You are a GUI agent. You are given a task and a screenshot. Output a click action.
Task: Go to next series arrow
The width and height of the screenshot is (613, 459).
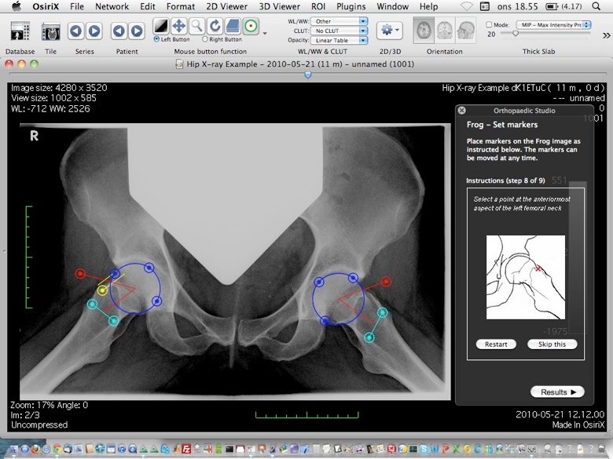point(94,31)
